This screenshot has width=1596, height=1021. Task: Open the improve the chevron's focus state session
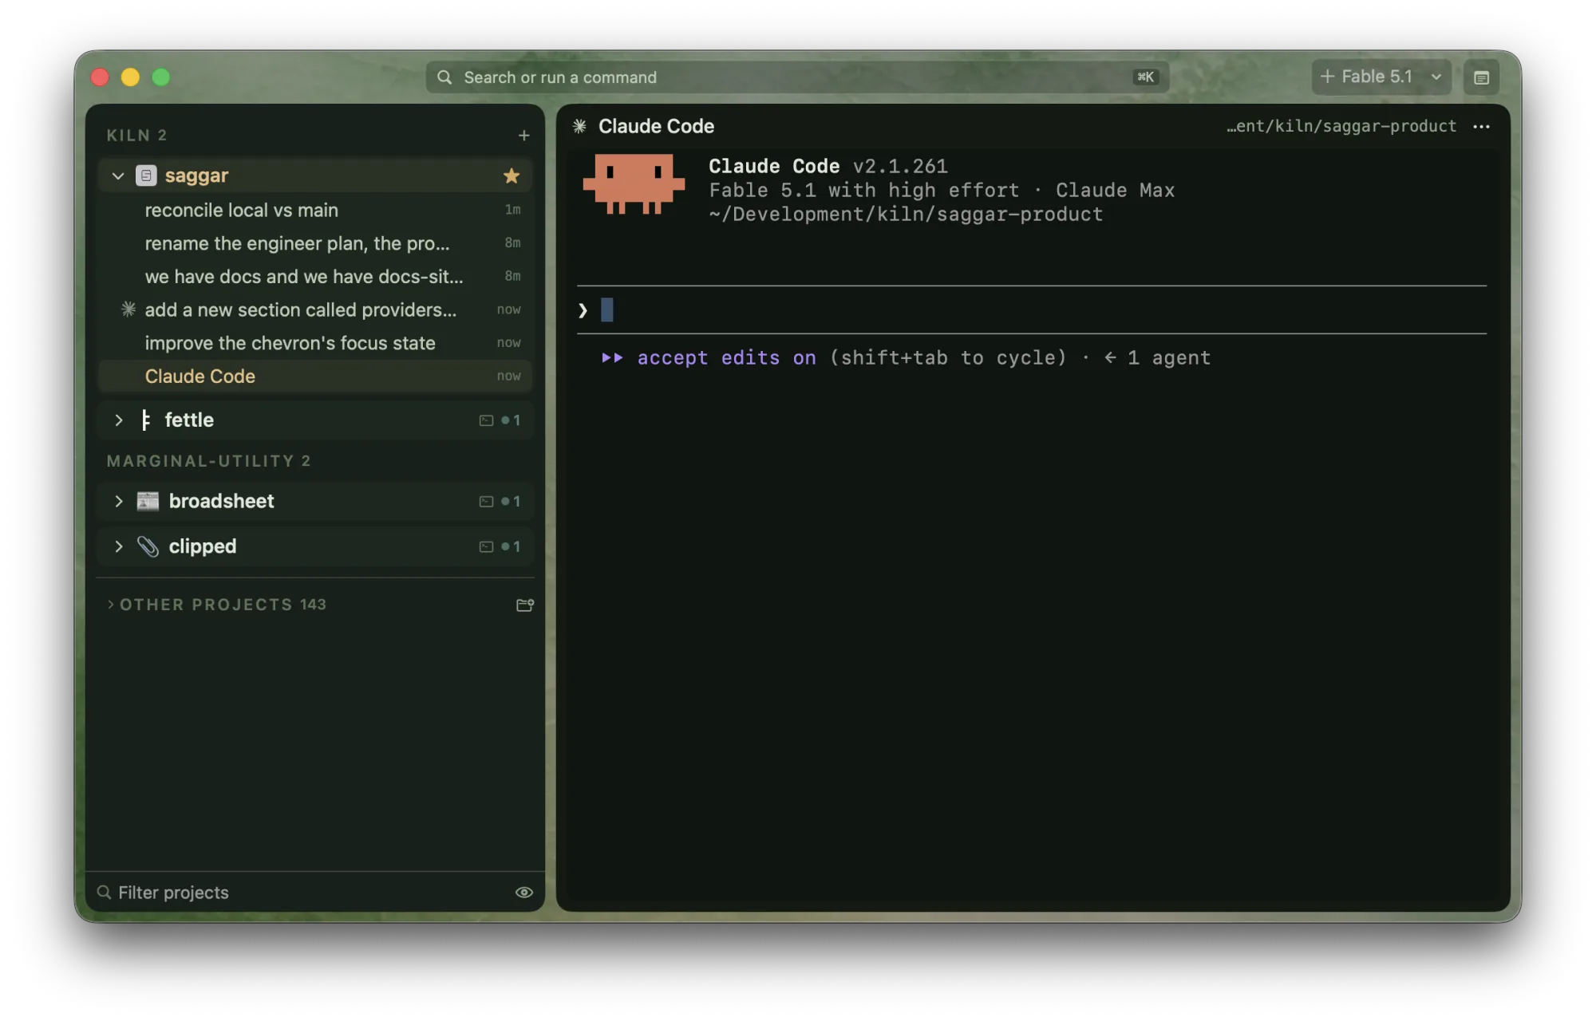(x=315, y=344)
